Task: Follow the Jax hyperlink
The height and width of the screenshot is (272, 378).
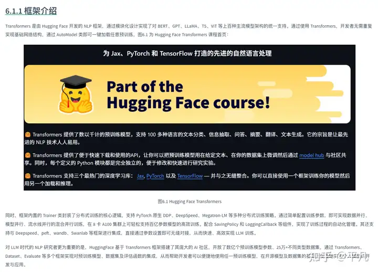Action: (141, 176)
